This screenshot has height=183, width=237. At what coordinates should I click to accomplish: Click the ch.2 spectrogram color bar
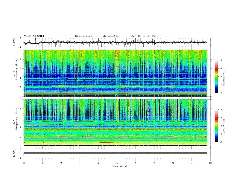coord(216,126)
